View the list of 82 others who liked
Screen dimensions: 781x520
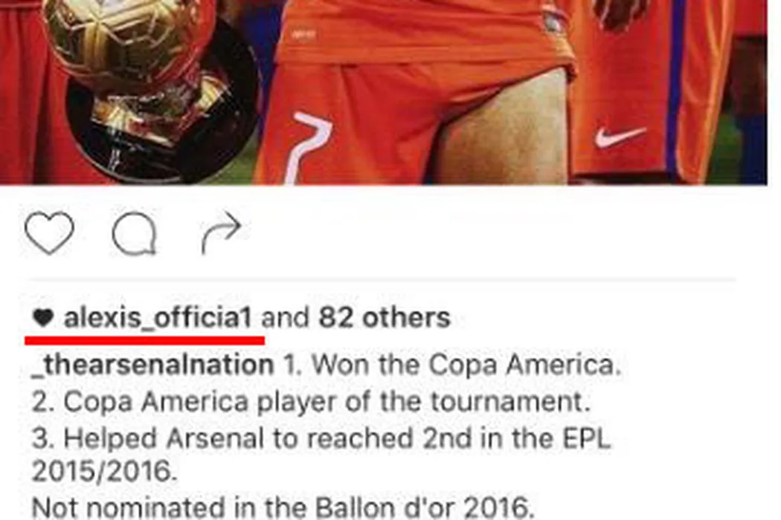[x=385, y=317]
